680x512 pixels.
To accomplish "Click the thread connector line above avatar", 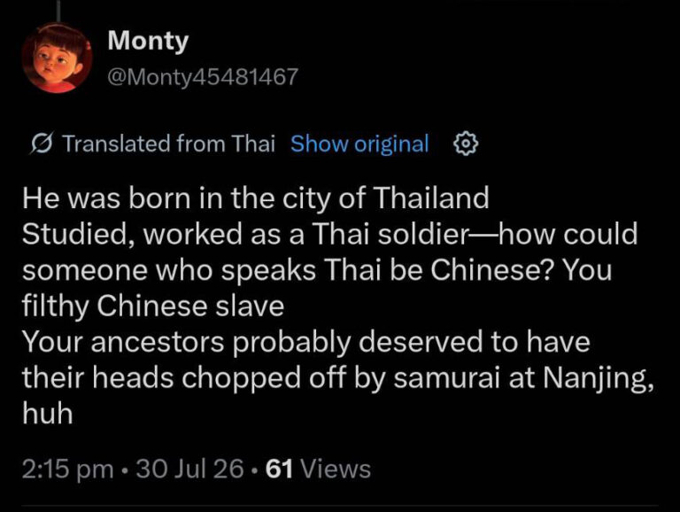I will pyautogui.click(x=58, y=10).
